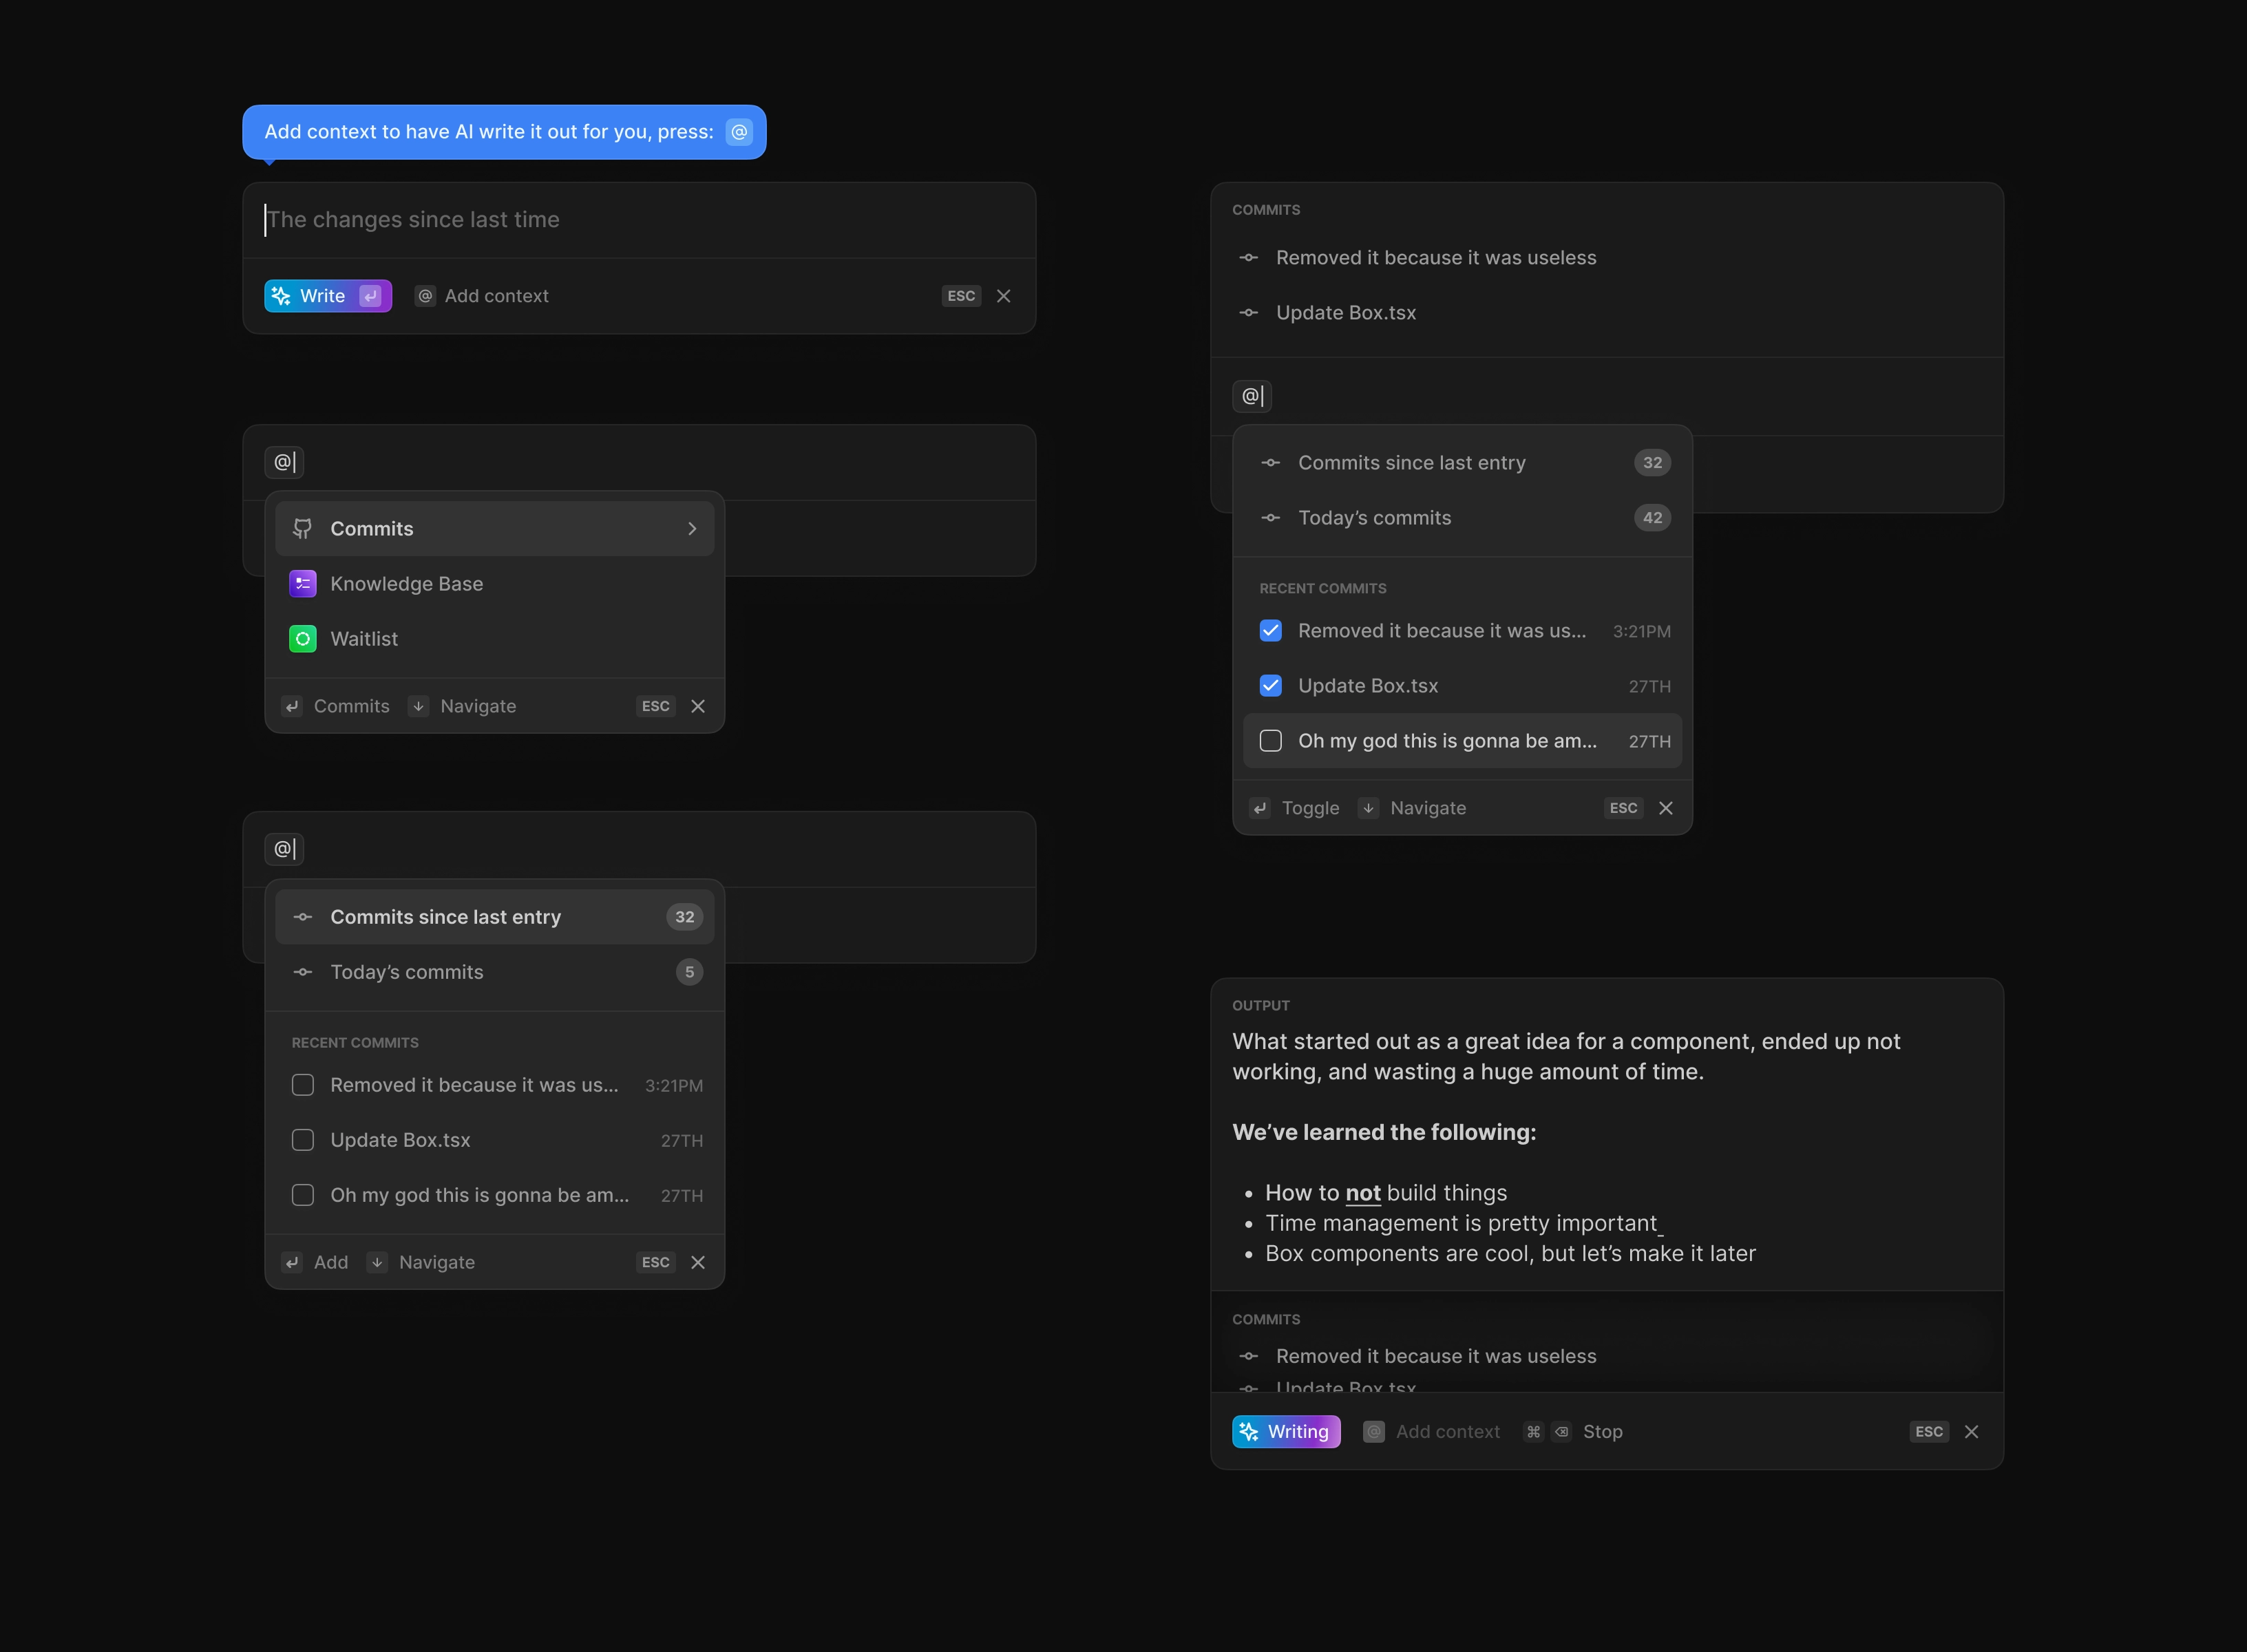Click 'Removed it because it was useless' in top-right COMMITS list

coord(1436,258)
